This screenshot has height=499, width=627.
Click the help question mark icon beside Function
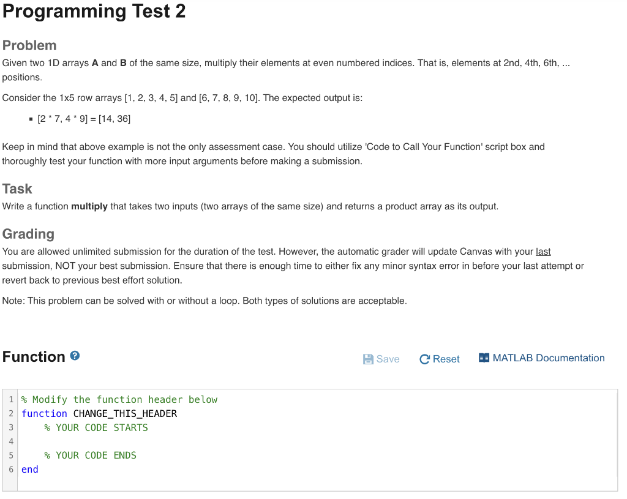tap(75, 356)
